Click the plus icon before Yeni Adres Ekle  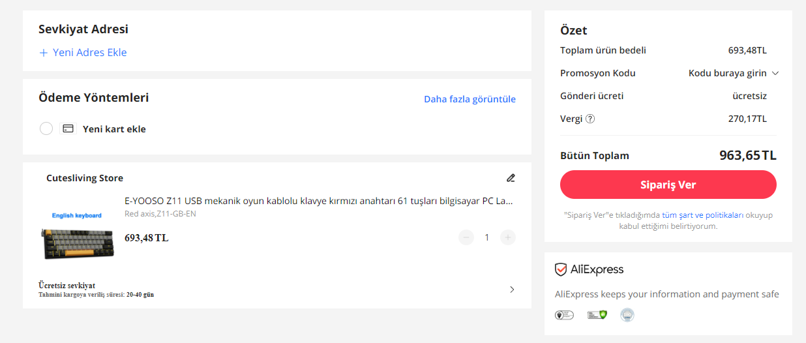point(44,53)
